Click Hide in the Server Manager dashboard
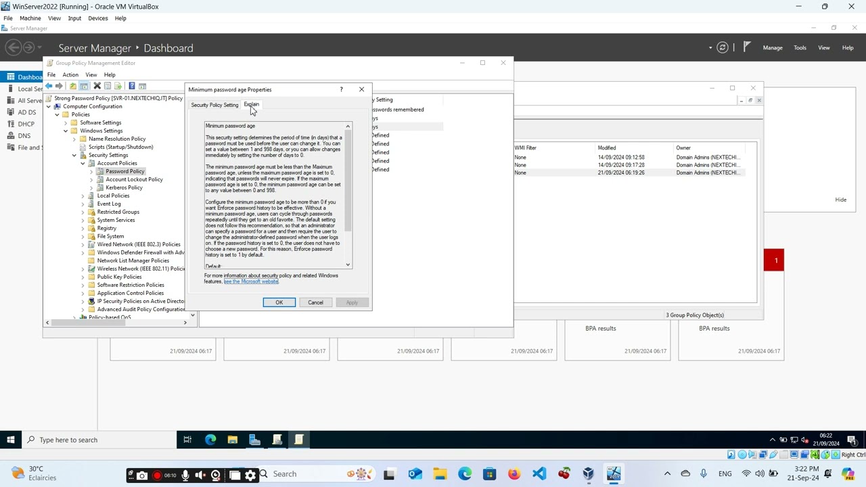Viewport: 866px width, 487px height. click(840, 200)
